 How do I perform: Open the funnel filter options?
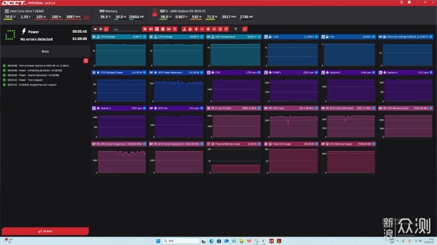click(x=235, y=29)
